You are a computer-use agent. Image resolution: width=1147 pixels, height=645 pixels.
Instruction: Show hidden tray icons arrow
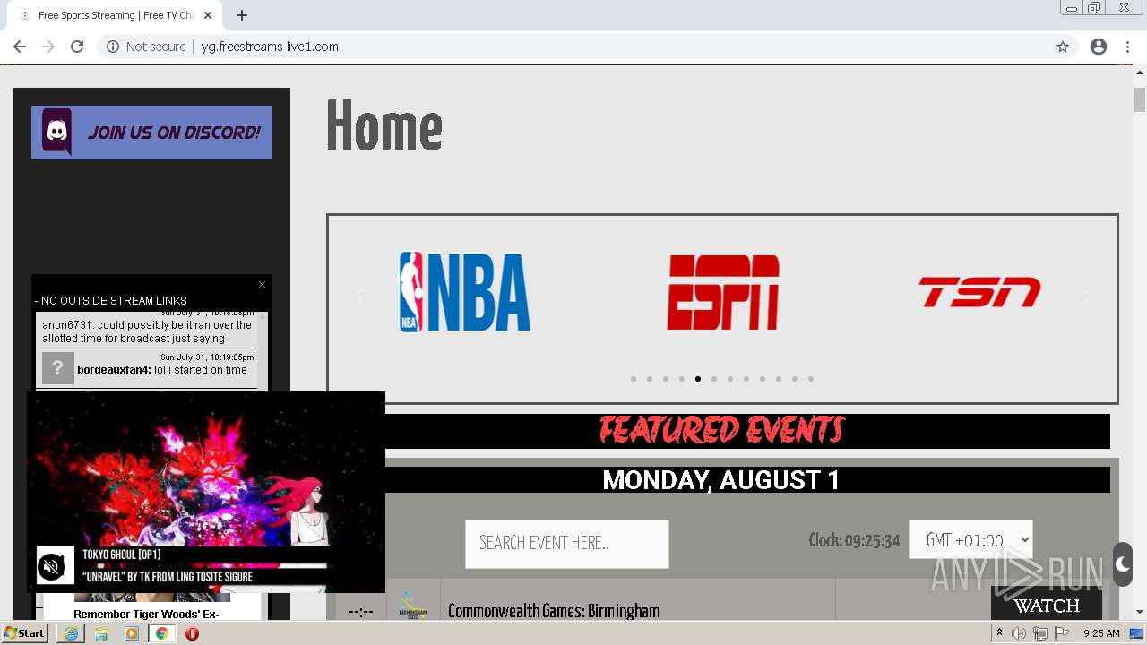point(999,633)
